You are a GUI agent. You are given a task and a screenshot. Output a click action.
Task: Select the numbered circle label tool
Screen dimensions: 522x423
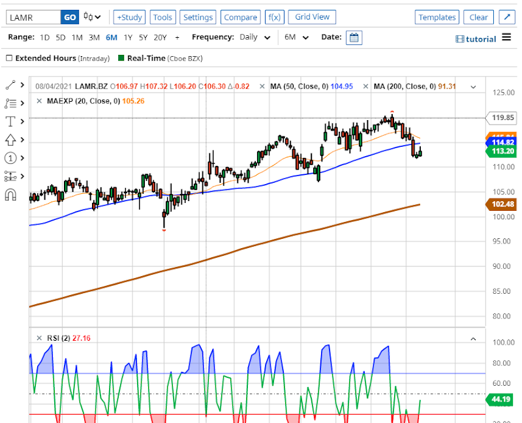click(x=10, y=158)
